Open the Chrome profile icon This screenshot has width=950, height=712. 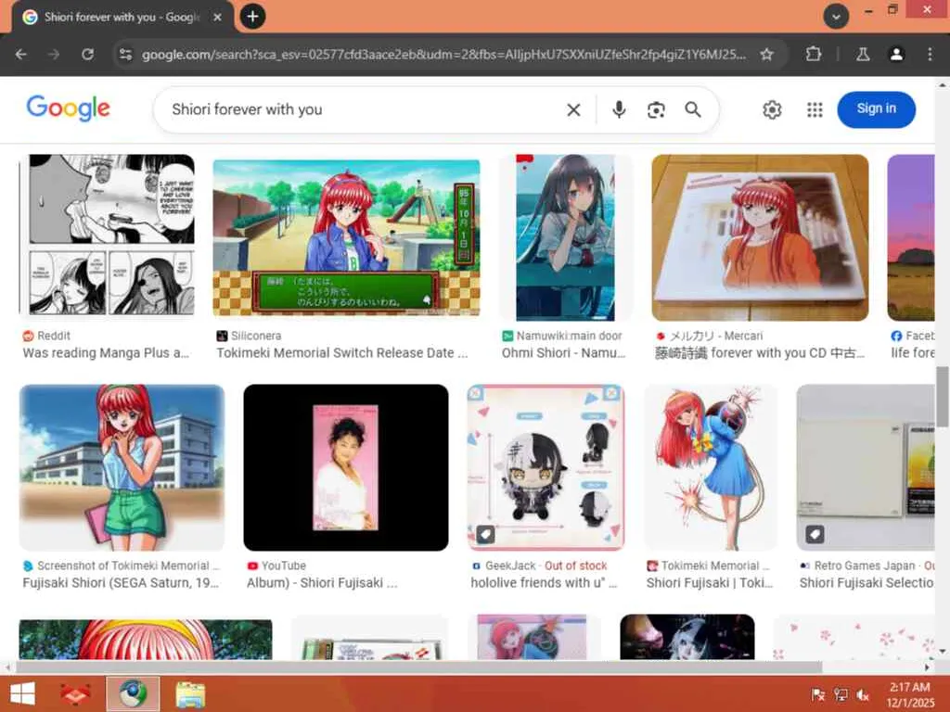(896, 55)
